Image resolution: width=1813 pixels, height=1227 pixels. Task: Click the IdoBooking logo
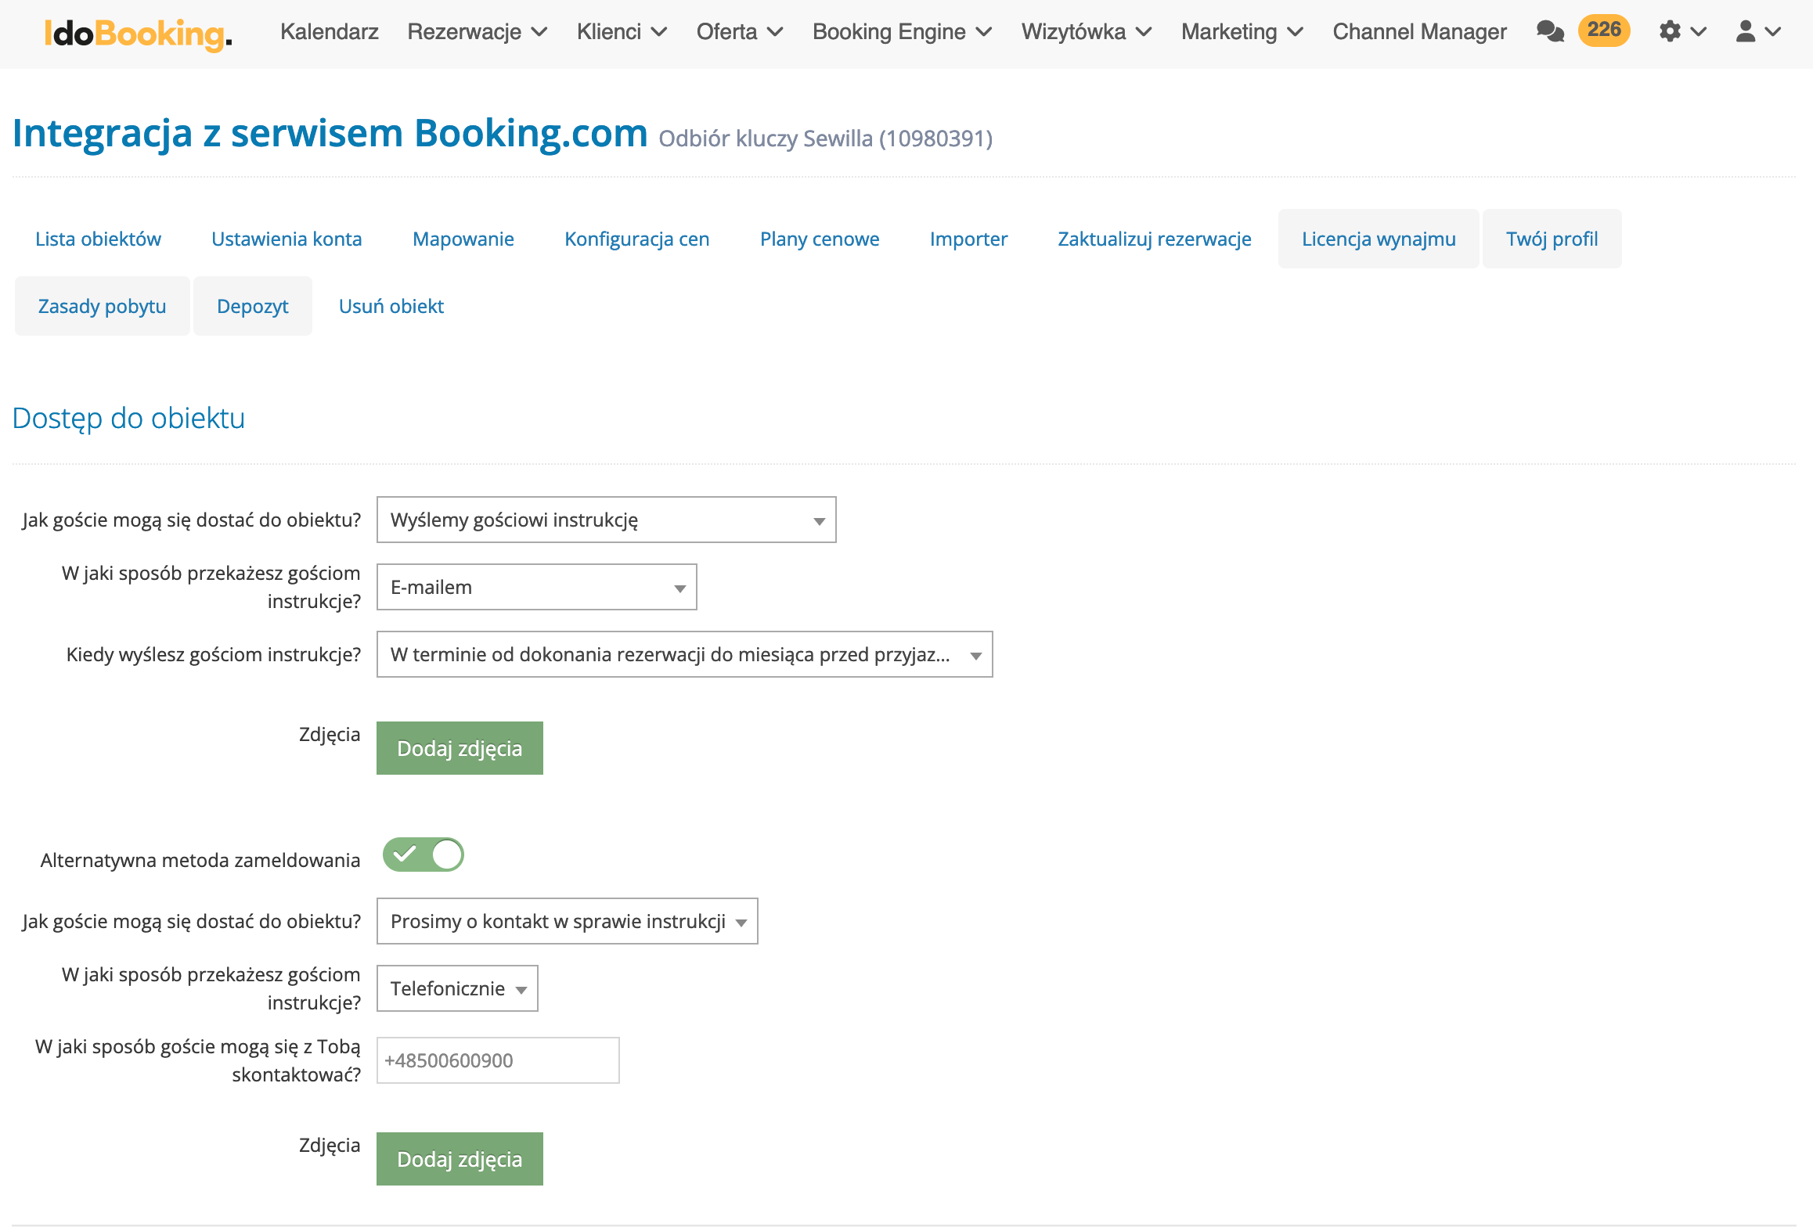pyautogui.click(x=138, y=33)
